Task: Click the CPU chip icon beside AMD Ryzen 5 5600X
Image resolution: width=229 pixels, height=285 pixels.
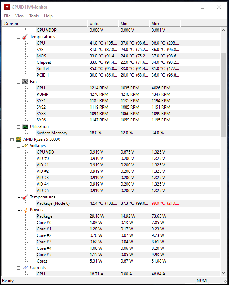Action: pos(19,139)
